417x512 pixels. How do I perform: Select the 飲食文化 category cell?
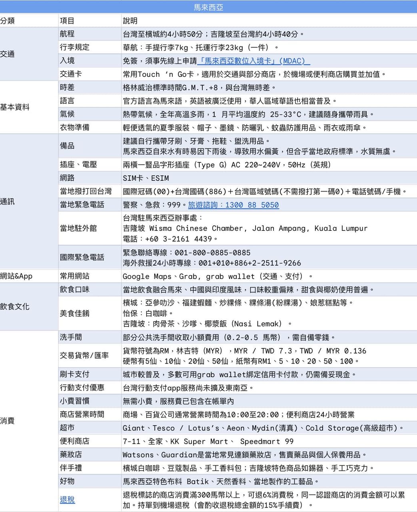pyautogui.click(x=29, y=306)
